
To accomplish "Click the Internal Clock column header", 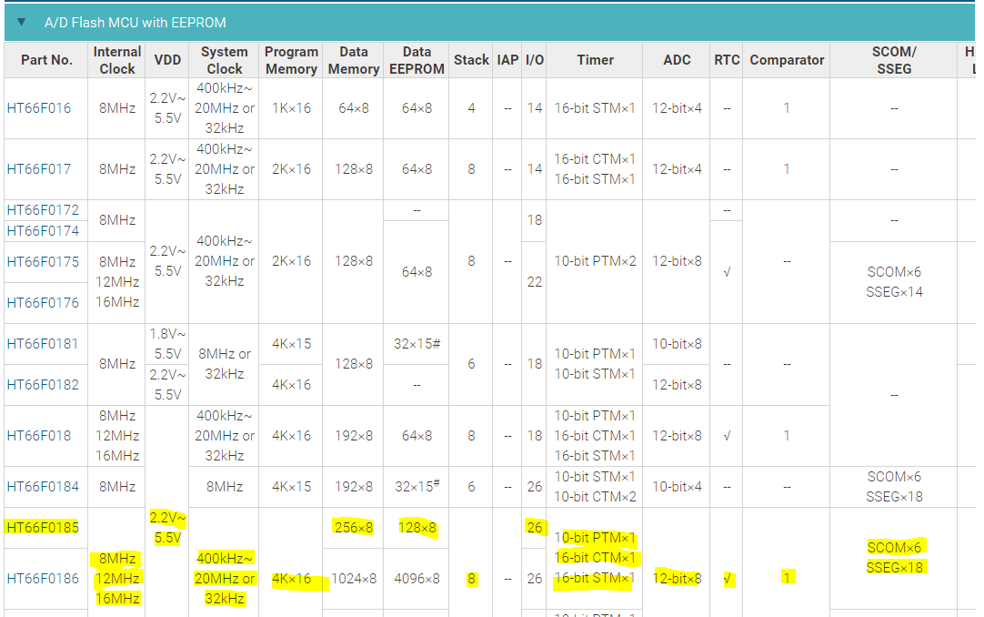I will tap(116, 60).
